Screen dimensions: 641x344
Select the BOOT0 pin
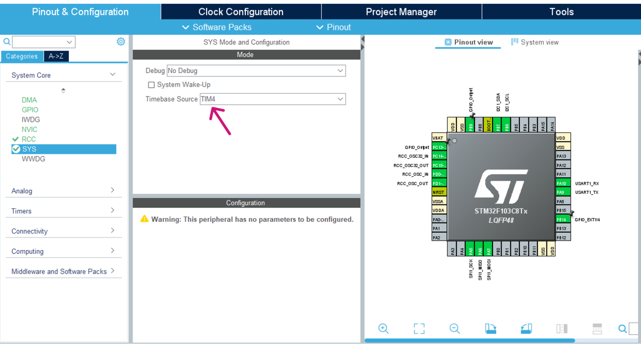489,125
